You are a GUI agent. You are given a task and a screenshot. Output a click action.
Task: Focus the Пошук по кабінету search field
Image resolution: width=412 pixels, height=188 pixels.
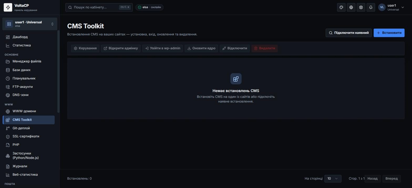point(99,7)
